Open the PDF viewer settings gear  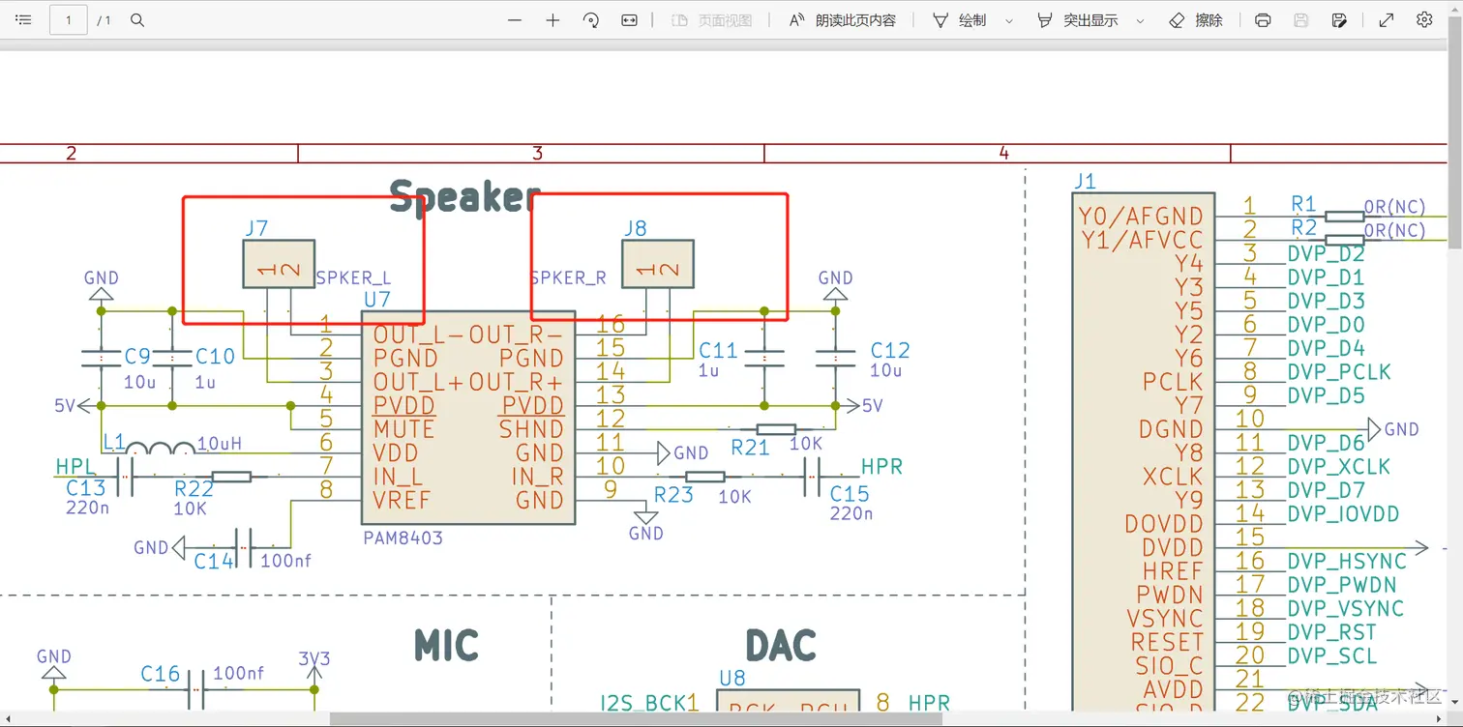point(1424,20)
